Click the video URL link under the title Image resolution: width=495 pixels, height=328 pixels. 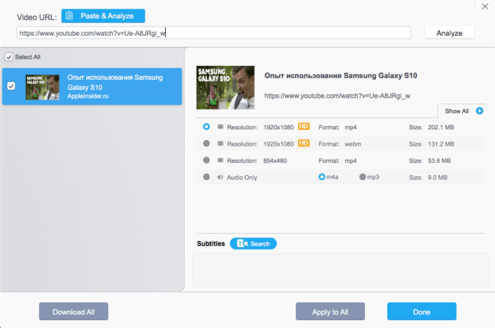[337, 96]
